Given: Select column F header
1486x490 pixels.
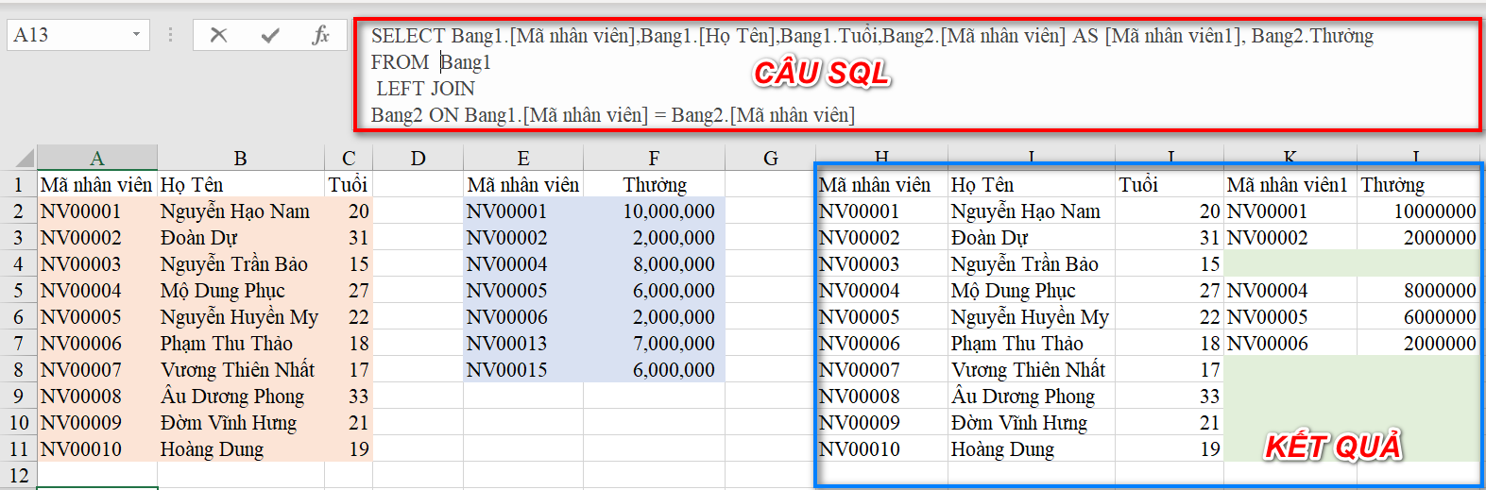Looking at the screenshot, I should [654, 158].
